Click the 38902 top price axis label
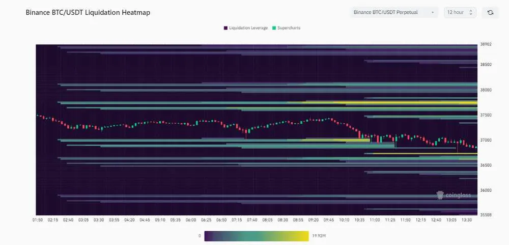This screenshot has width=509, height=245. pyautogui.click(x=487, y=44)
